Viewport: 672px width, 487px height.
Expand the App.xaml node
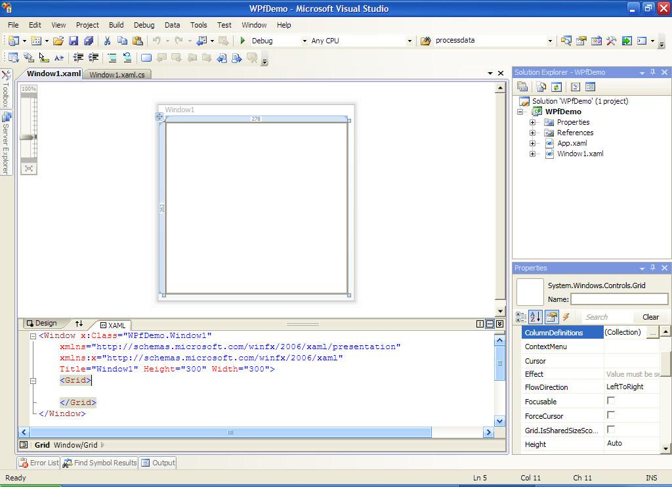[532, 143]
